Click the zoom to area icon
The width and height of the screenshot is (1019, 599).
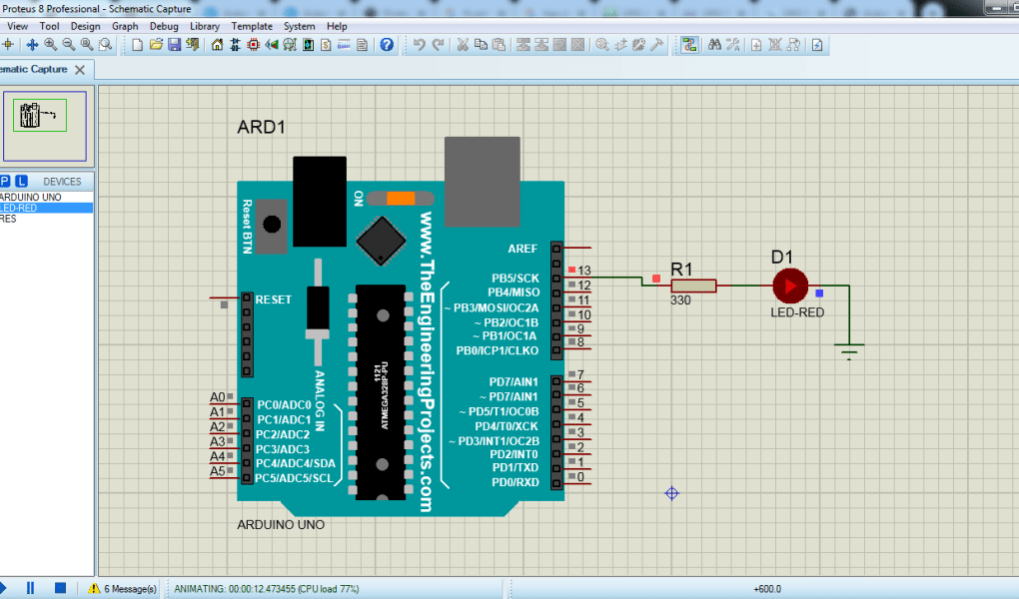pos(105,45)
